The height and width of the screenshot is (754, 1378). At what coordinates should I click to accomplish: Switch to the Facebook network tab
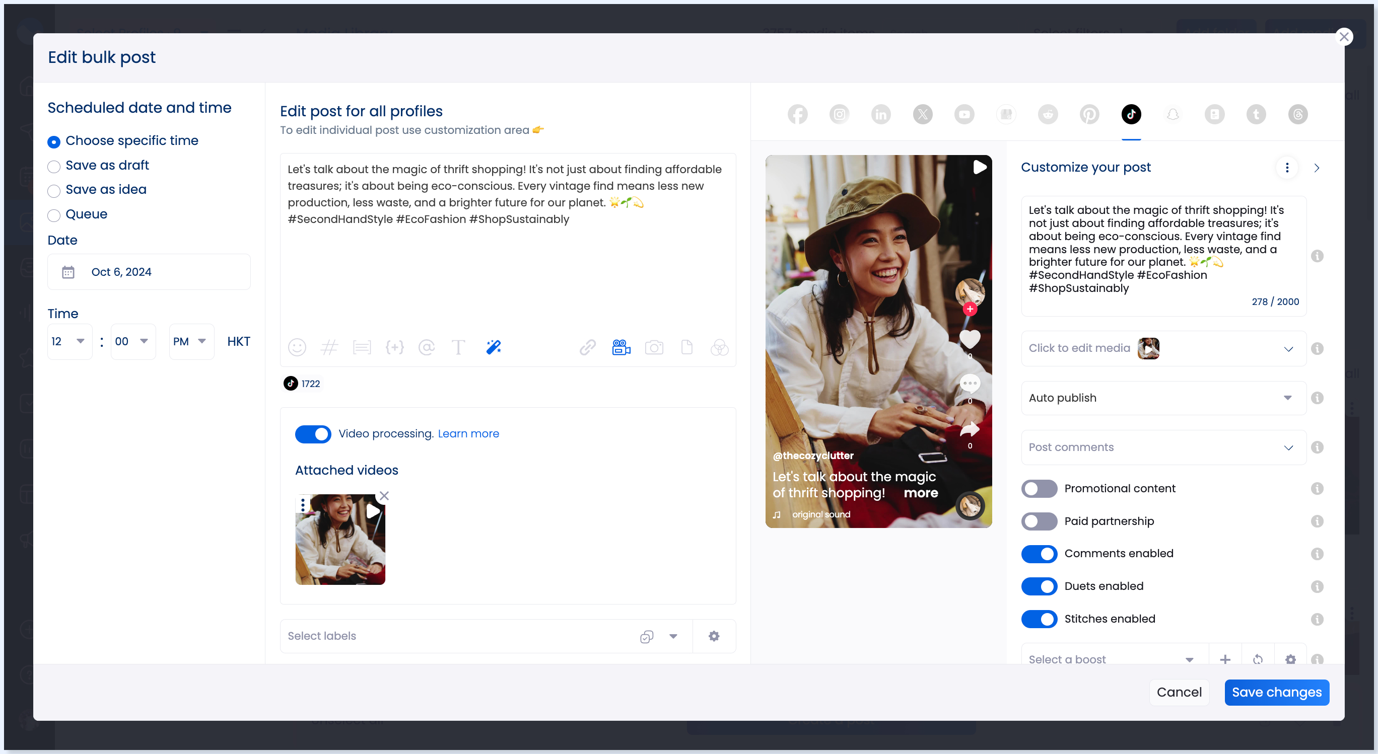(x=798, y=114)
